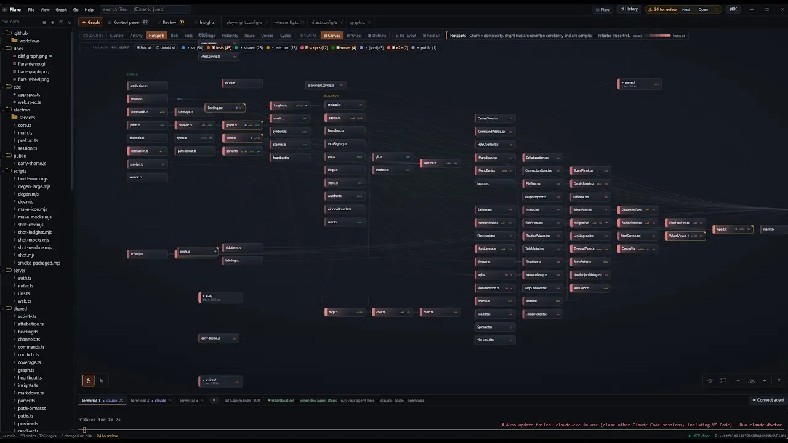Switch to Review tab
The width and height of the screenshot is (788, 443).
click(x=172, y=22)
